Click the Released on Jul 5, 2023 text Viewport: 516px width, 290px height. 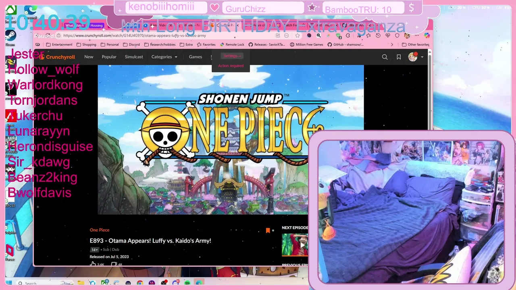109,257
